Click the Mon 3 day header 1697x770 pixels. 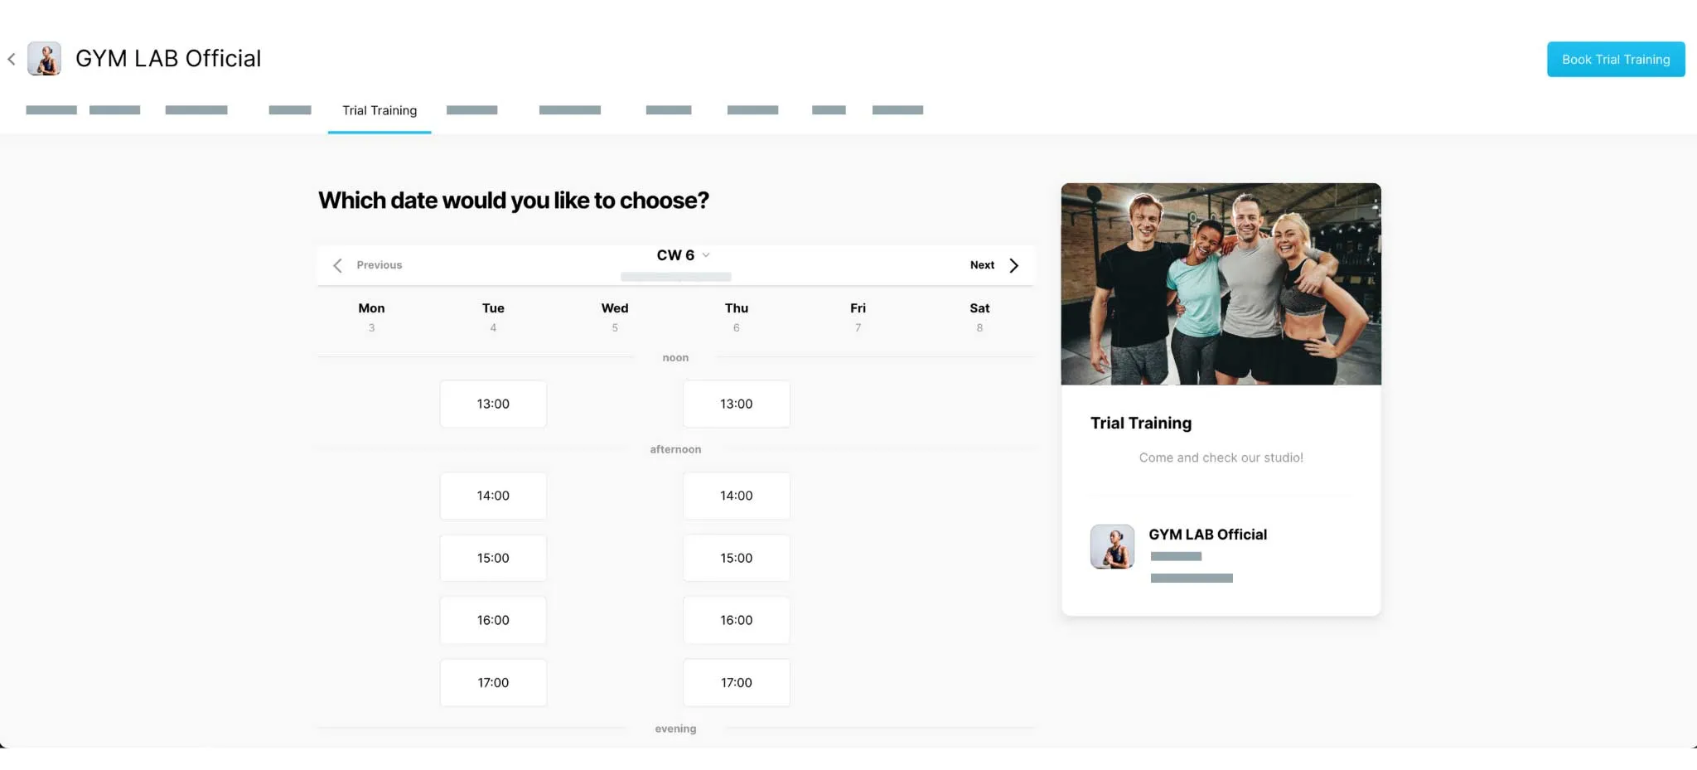tap(371, 317)
